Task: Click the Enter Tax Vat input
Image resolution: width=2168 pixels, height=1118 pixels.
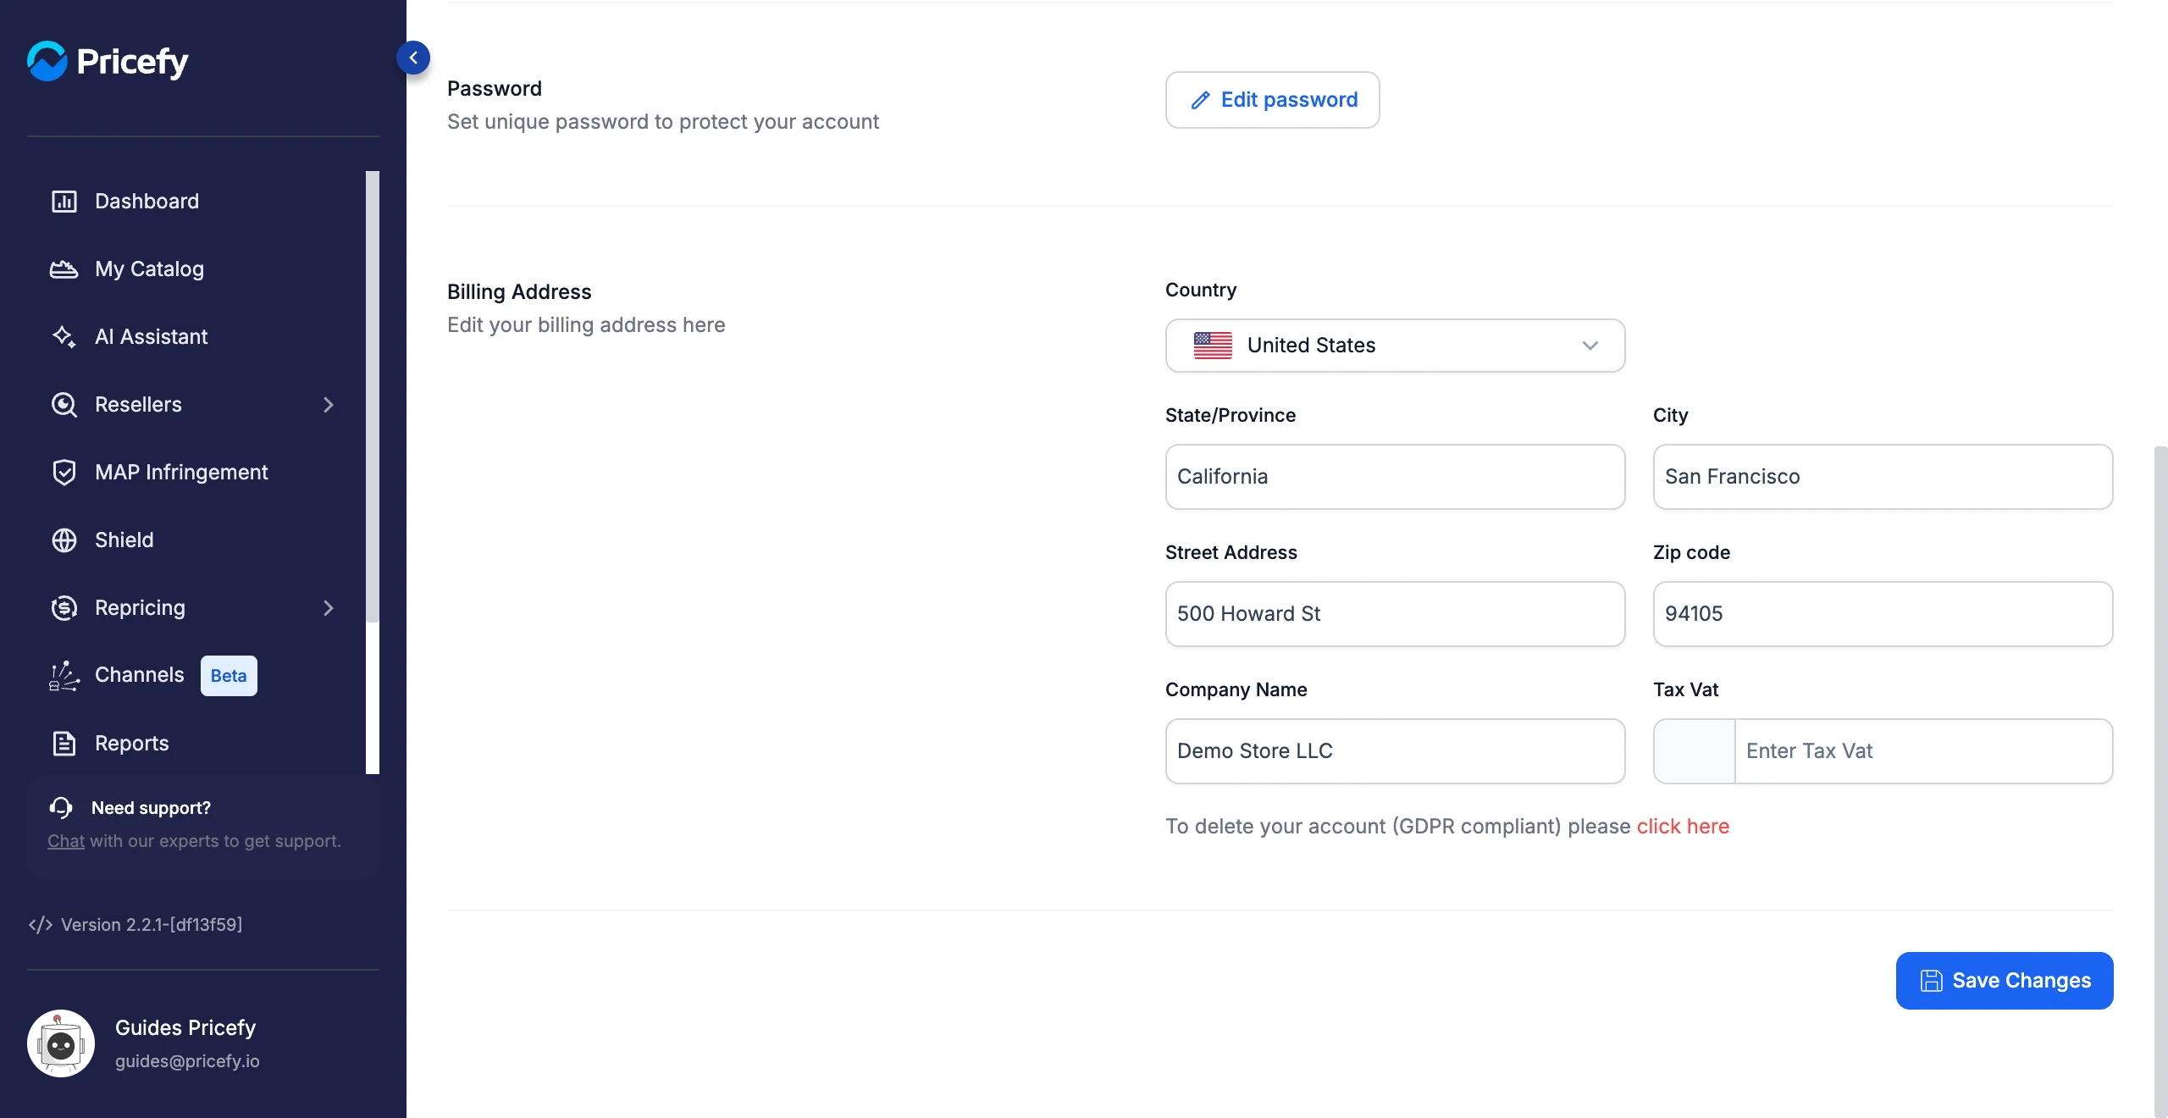Action: 1923,751
